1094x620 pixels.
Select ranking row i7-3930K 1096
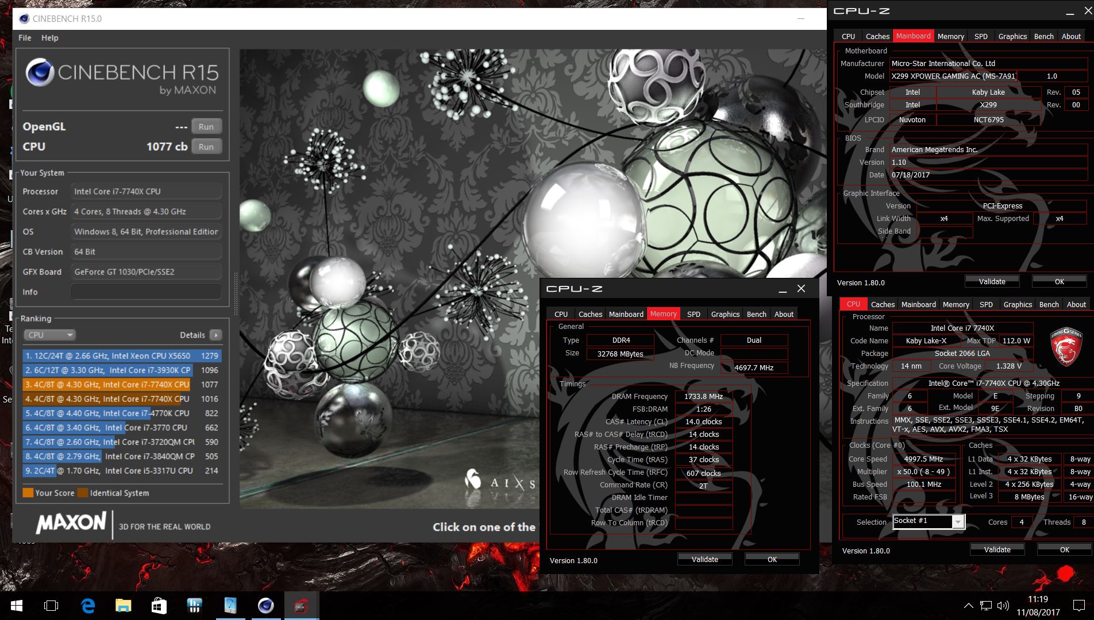tap(122, 370)
